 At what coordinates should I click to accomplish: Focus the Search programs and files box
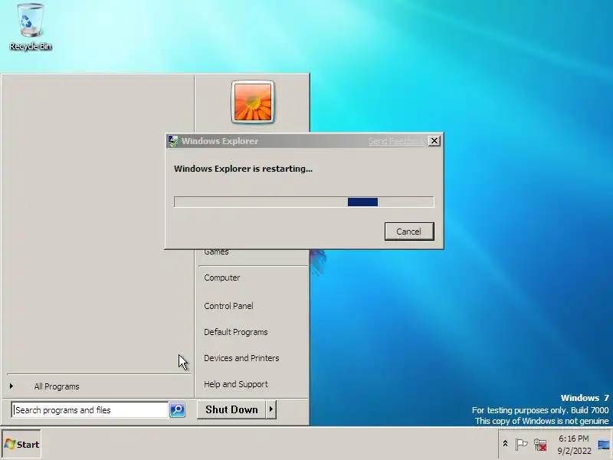(90, 410)
